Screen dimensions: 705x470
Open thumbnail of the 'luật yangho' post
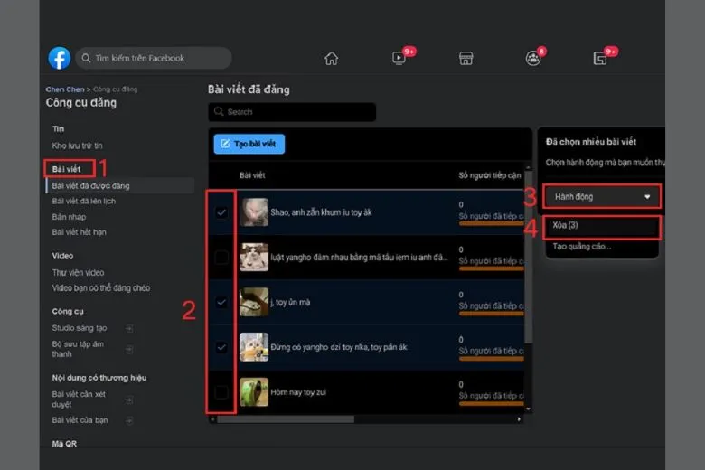coord(254,258)
